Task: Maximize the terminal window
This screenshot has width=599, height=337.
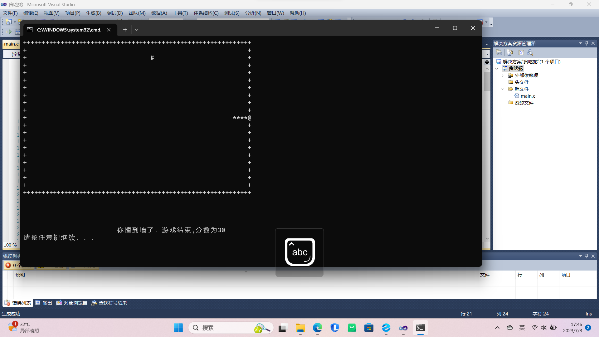Action: pos(455,28)
